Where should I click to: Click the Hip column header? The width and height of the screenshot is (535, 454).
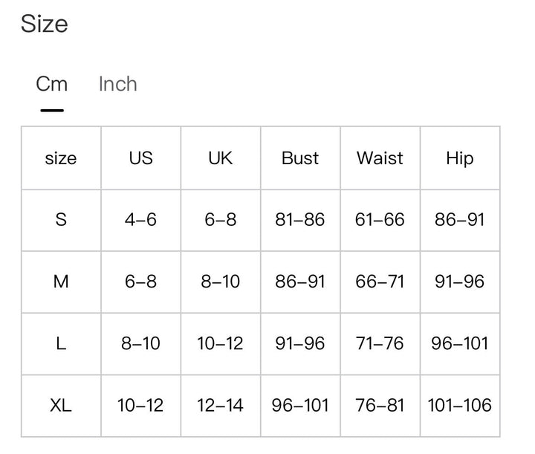pos(460,159)
